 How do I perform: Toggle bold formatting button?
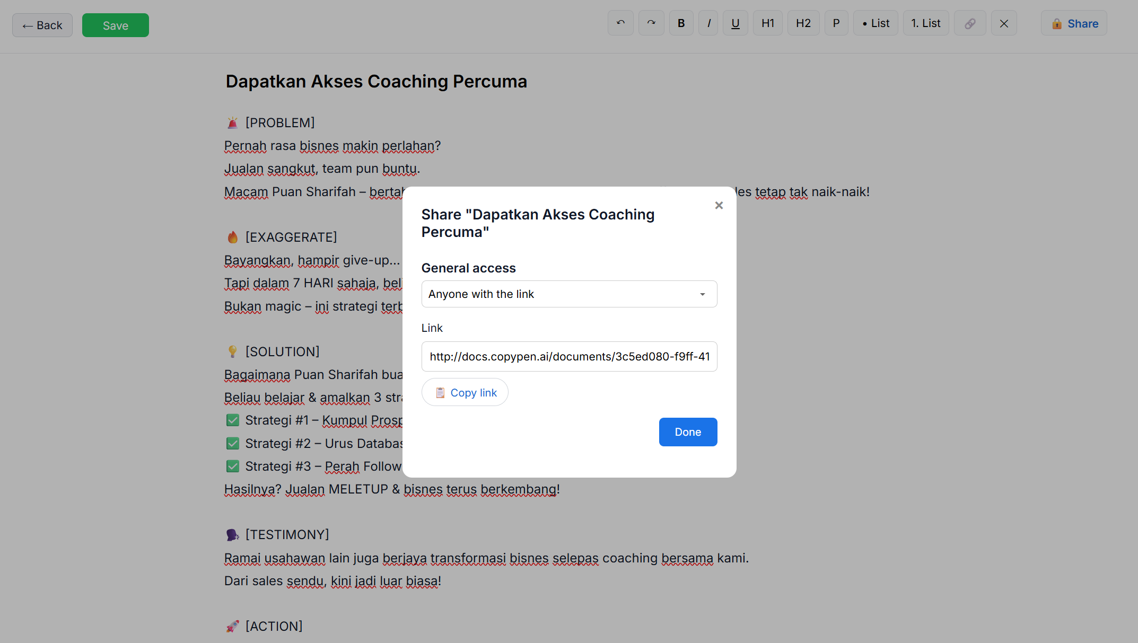(x=681, y=23)
